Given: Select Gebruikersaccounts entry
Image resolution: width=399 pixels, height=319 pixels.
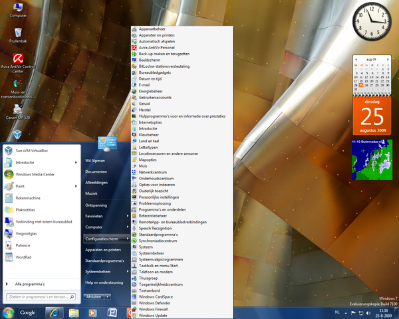Looking at the screenshot, I should coord(182,98).
